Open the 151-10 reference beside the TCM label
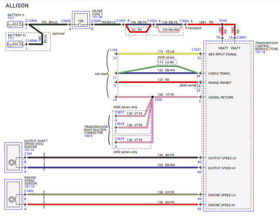 pos(260,52)
